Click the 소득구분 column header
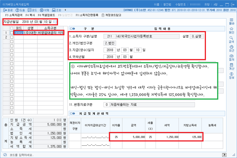This screenshot has width=237, height=158. [50, 28]
